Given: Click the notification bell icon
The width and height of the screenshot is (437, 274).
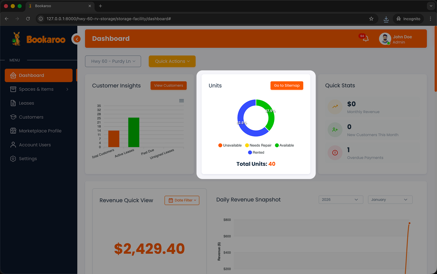Looking at the screenshot, I should (366, 39).
